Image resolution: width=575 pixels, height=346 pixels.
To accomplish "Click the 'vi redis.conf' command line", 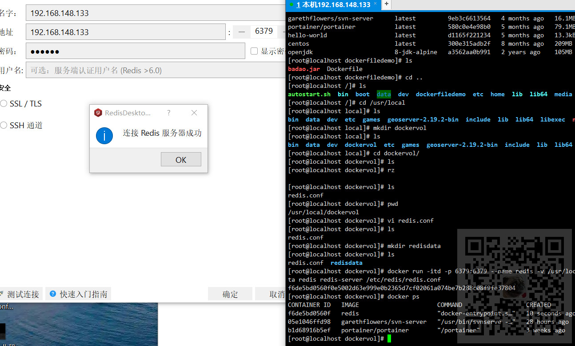I will tap(411, 220).
